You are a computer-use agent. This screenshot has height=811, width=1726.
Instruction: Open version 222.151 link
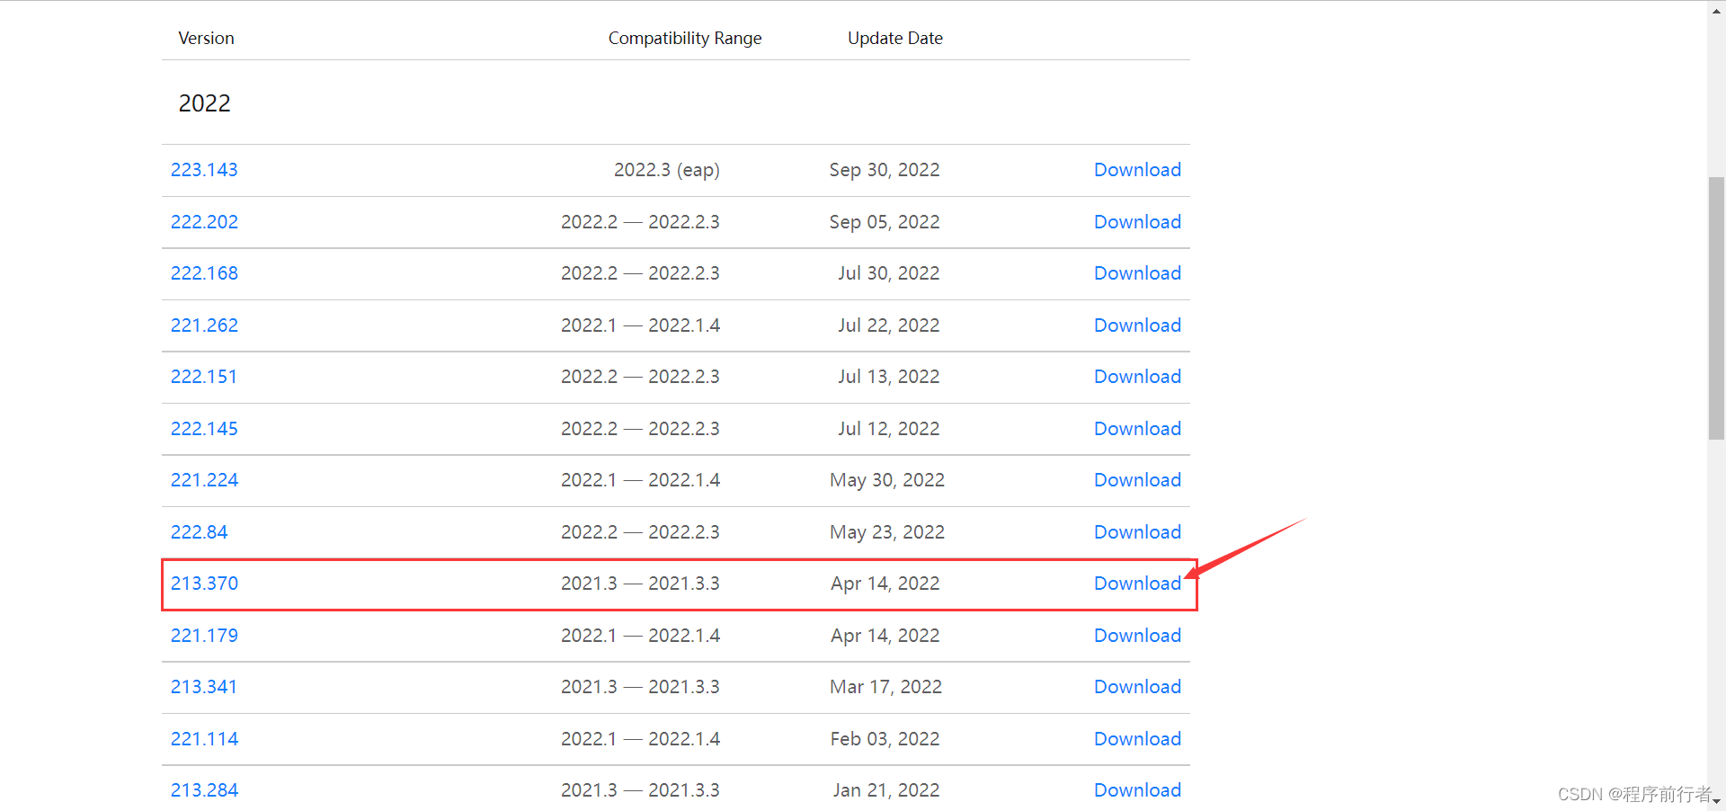(x=204, y=377)
